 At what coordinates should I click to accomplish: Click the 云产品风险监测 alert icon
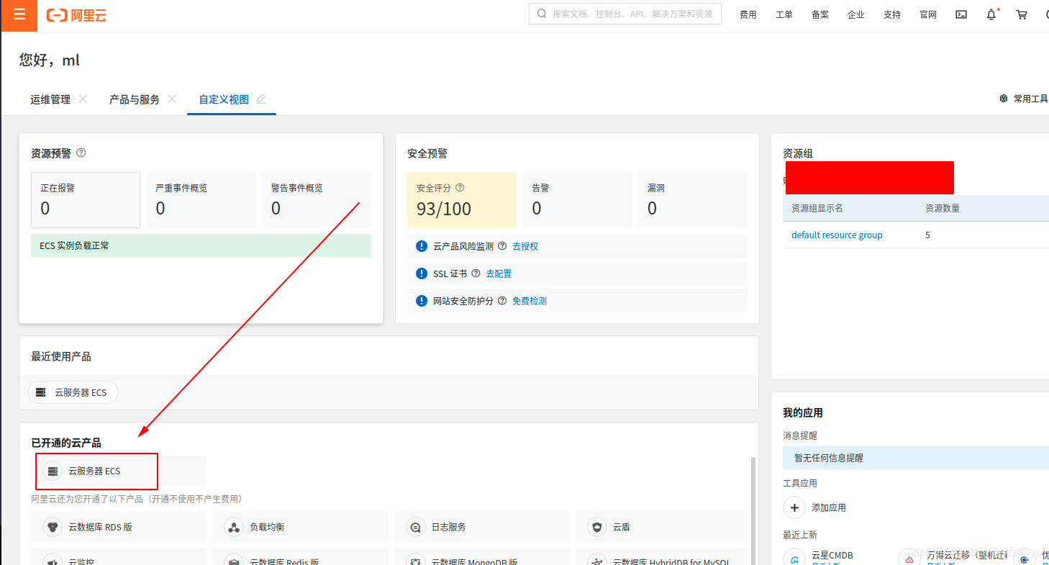pos(422,246)
